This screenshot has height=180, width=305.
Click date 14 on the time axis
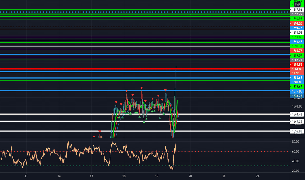pos(59,176)
